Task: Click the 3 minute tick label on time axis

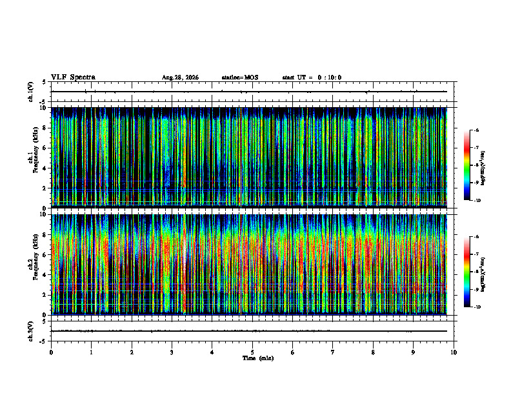Action: coord(172,352)
